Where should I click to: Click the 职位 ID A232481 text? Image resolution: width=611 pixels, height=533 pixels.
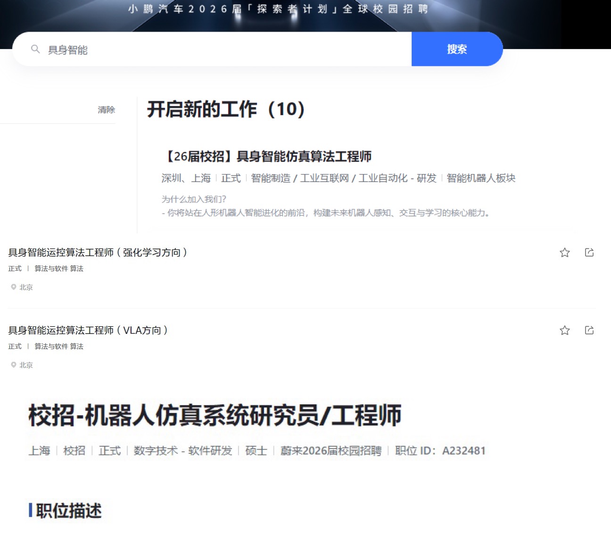[440, 451]
